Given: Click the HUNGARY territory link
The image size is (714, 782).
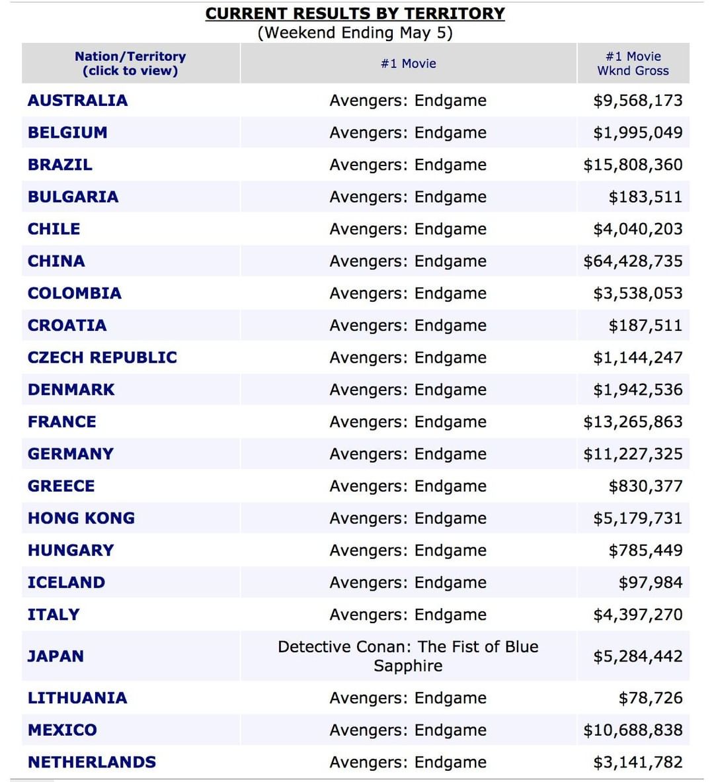Looking at the screenshot, I should point(71,550).
